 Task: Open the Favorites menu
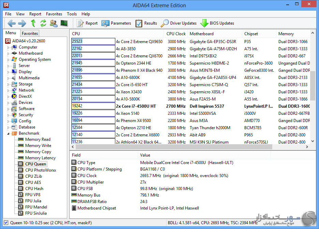[x=54, y=14]
